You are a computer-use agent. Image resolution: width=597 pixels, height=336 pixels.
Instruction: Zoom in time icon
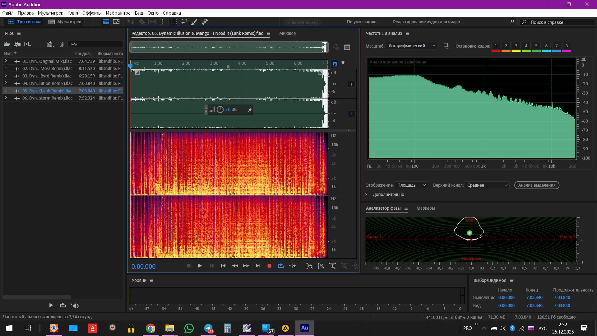tap(333, 266)
